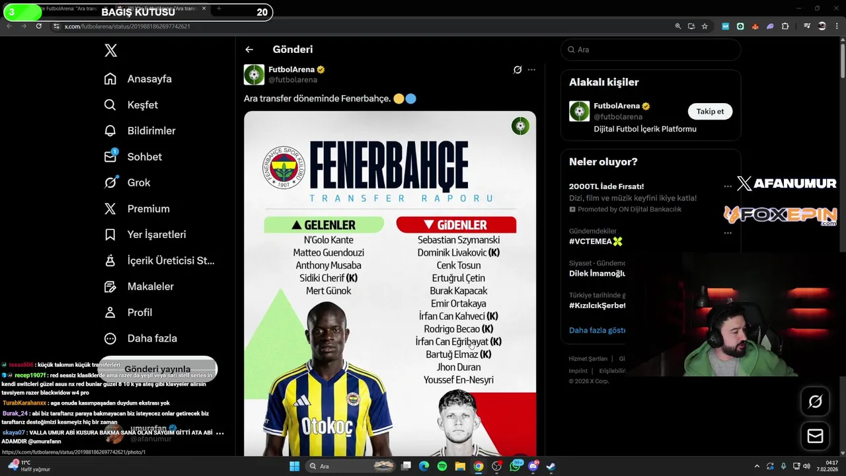The image size is (846, 476).
Task: Open Steam from the taskbar
Action: [x=551, y=466]
